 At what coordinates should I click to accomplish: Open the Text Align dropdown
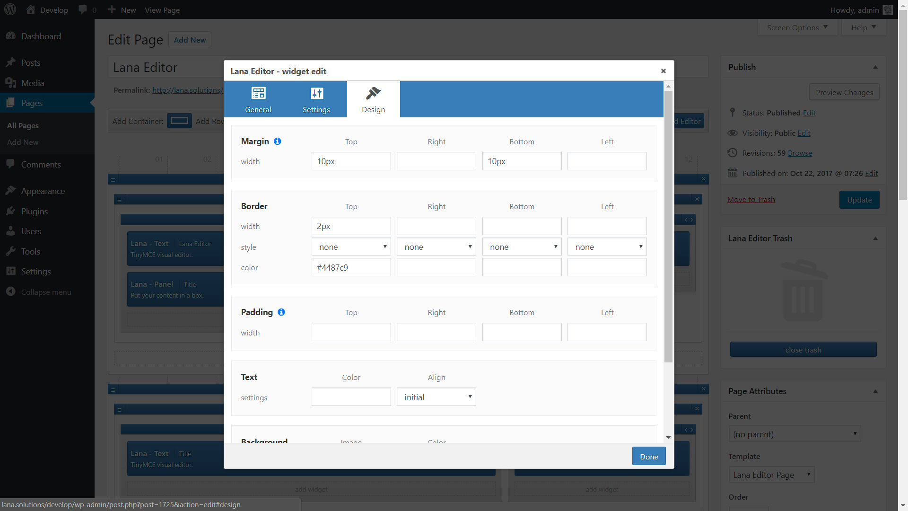(x=436, y=397)
